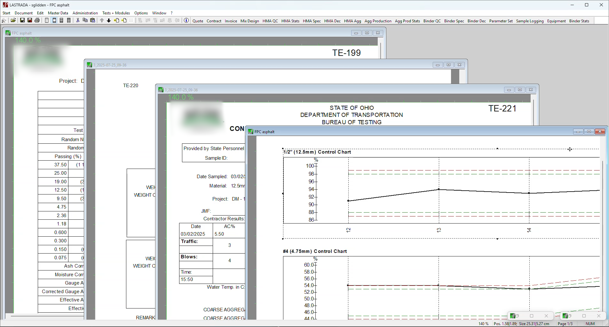Viewport: 609px width, 327px height.
Task: Close the control chart FPC asphalt window
Action: coord(600,132)
